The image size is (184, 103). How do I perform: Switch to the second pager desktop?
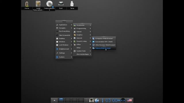coord(68,100)
